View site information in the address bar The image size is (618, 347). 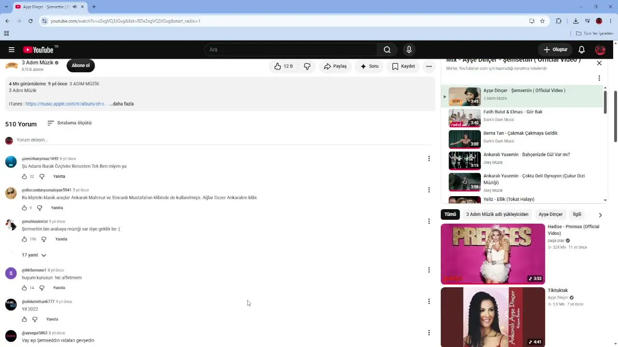pyautogui.click(x=44, y=21)
